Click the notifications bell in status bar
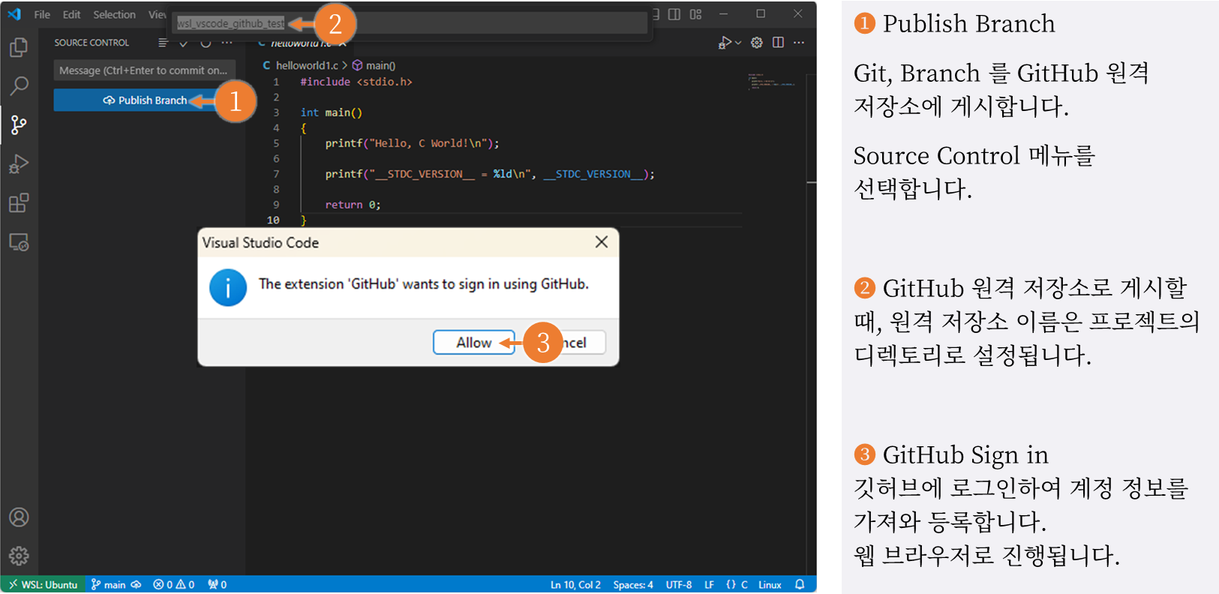This screenshot has width=1219, height=594. click(800, 584)
